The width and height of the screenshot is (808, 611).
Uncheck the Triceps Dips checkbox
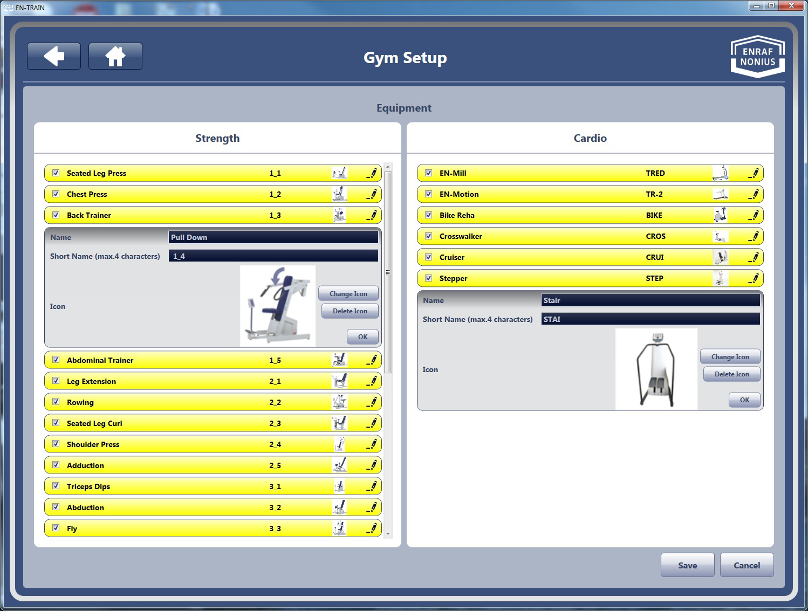(56, 486)
